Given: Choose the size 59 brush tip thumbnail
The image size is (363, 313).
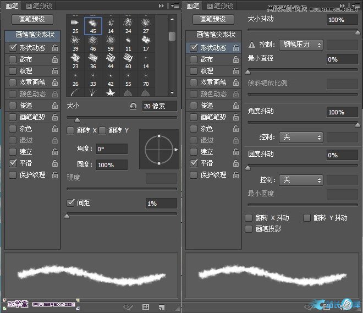Looking at the screenshot, I should click(111, 43).
